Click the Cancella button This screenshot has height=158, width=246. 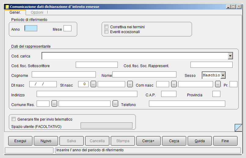tap(97, 141)
